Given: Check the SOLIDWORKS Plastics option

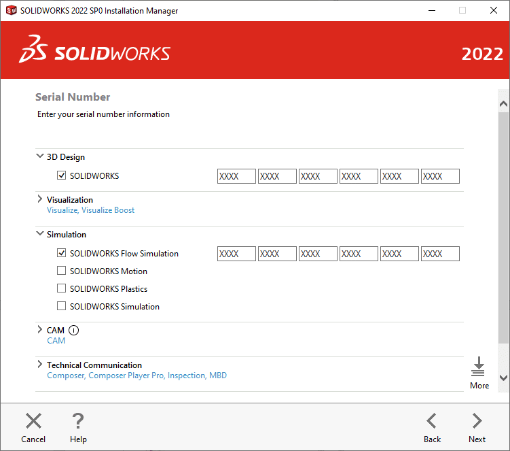Looking at the screenshot, I should coord(62,289).
